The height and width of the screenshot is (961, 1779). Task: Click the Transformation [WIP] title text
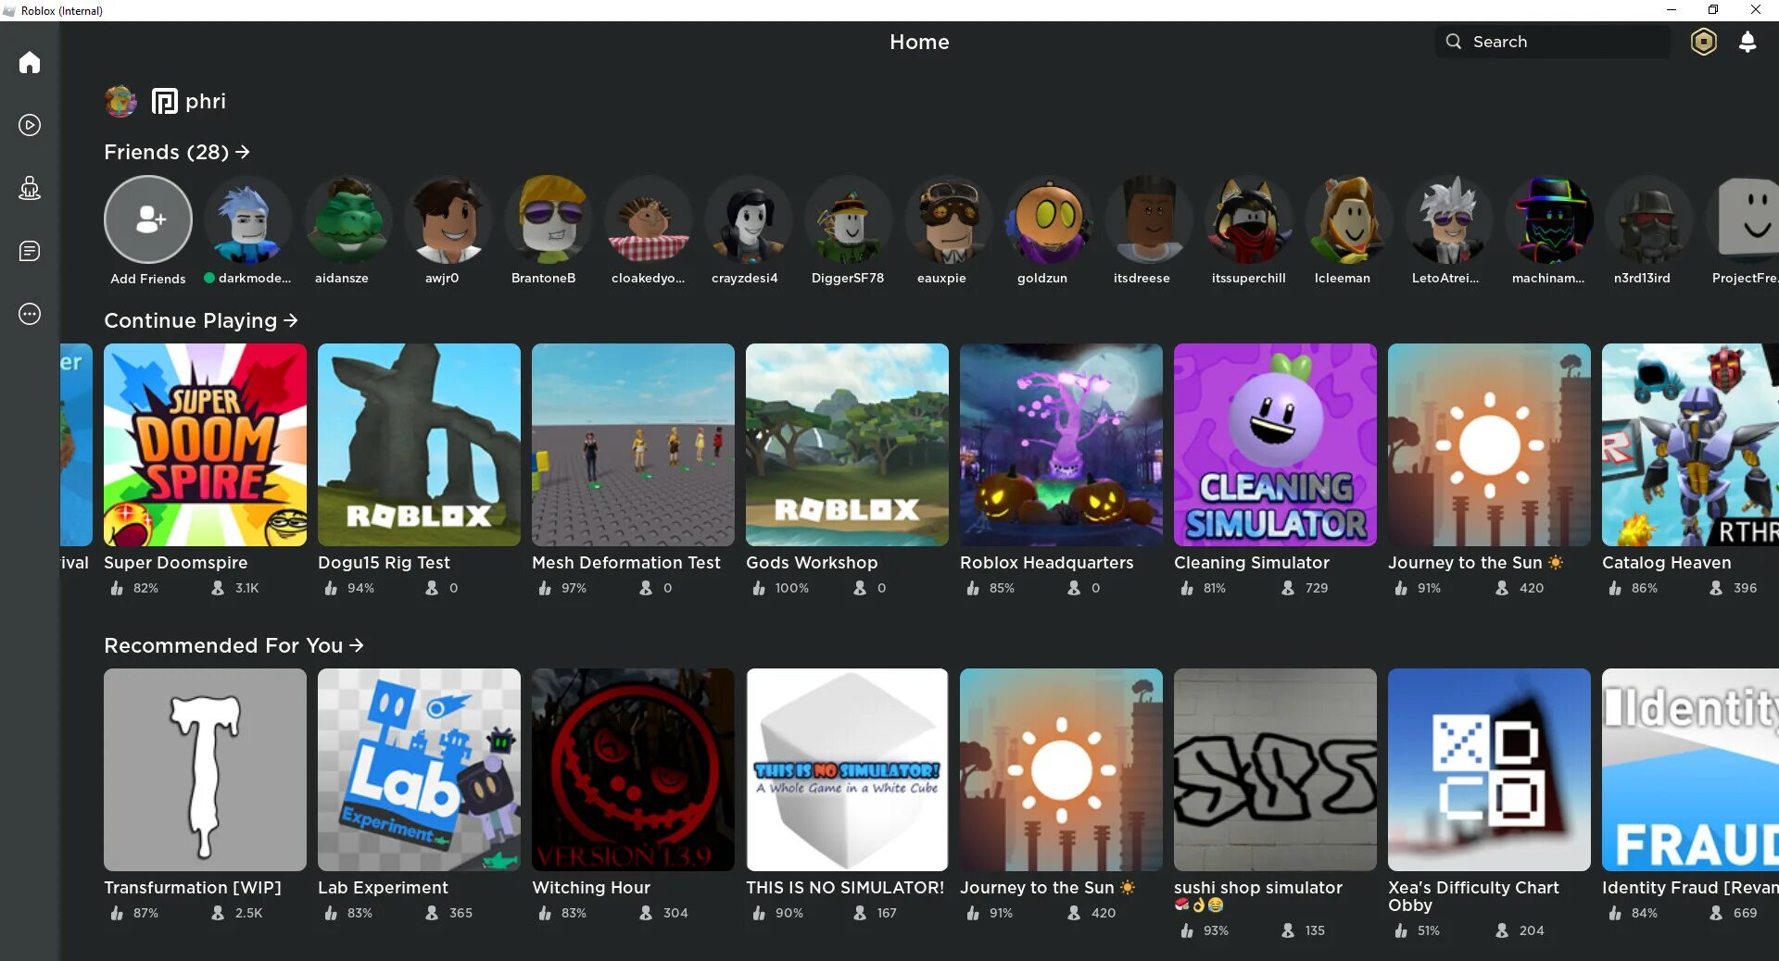click(193, 888)
